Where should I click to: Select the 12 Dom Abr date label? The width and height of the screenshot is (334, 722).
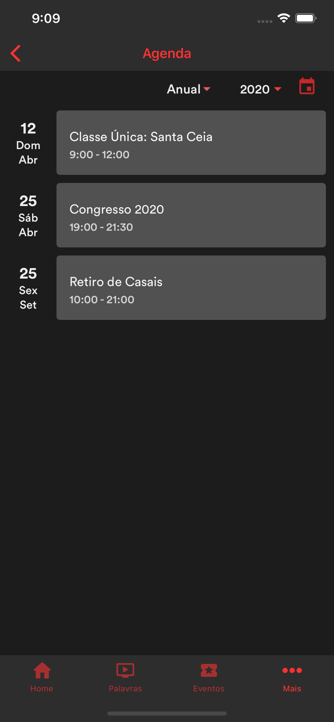click(x=28, y=143)
